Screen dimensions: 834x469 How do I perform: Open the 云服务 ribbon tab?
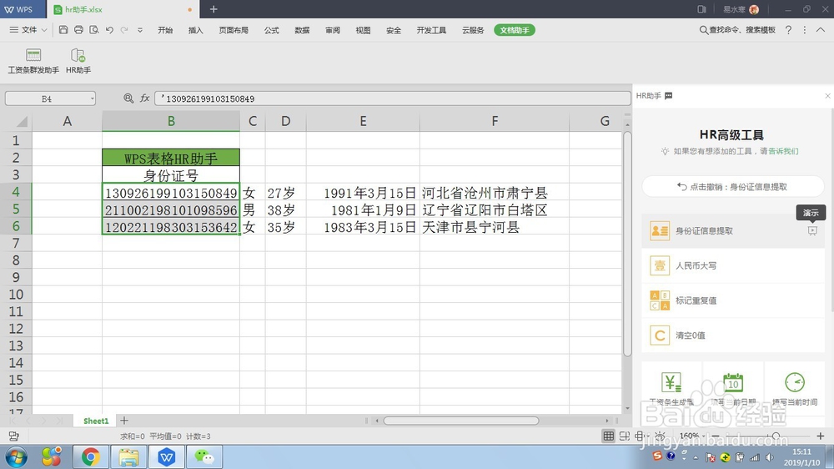(x=473, y=30)
